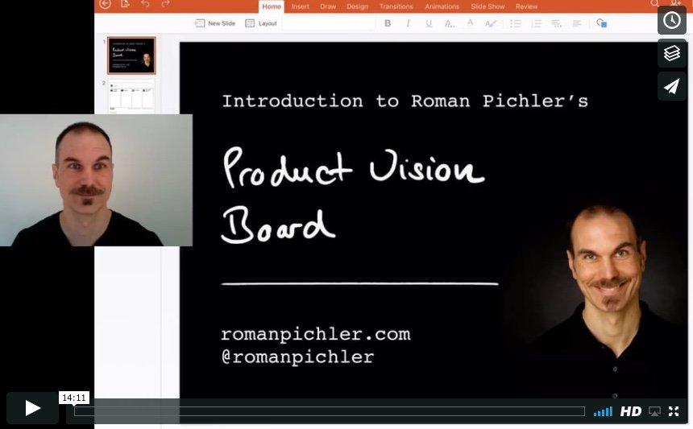Seek using the video progress bar

(x=330, y=411)
